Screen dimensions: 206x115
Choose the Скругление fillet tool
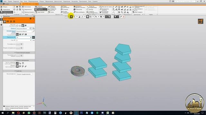click(40, 12)
